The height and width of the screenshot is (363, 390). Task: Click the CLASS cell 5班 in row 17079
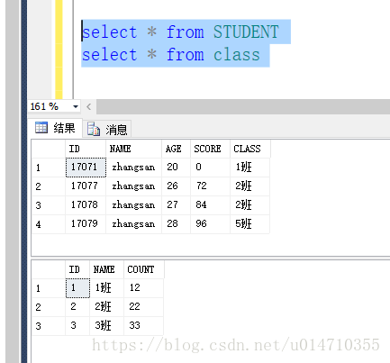click(249, 224)
